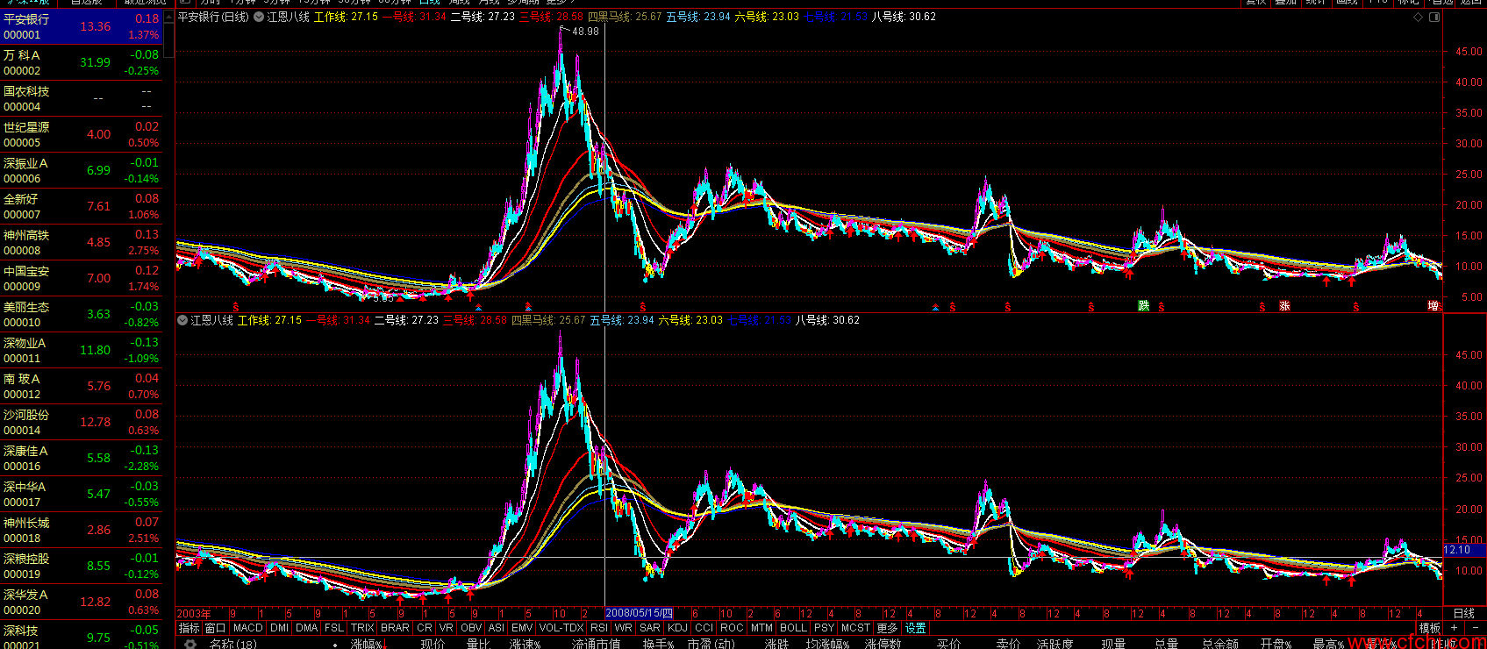Switch to the DMA indicator

(x=307, y=628)
